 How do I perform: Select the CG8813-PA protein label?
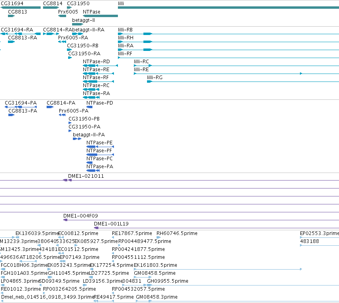[23, 111]
